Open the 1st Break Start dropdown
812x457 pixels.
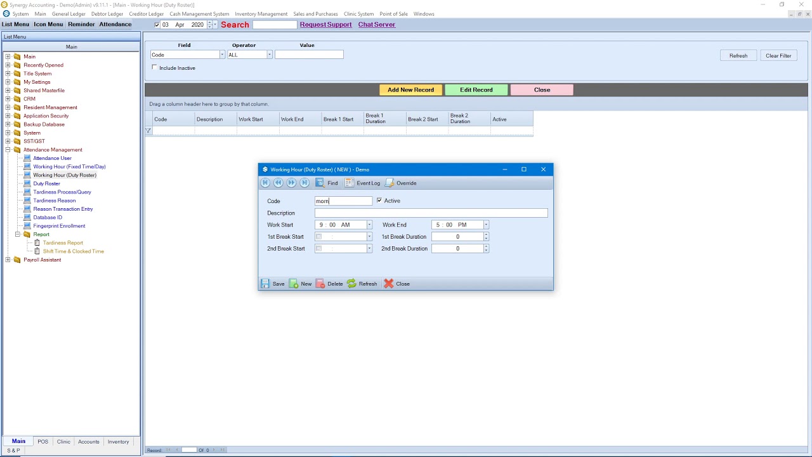[x=369, y=237]
